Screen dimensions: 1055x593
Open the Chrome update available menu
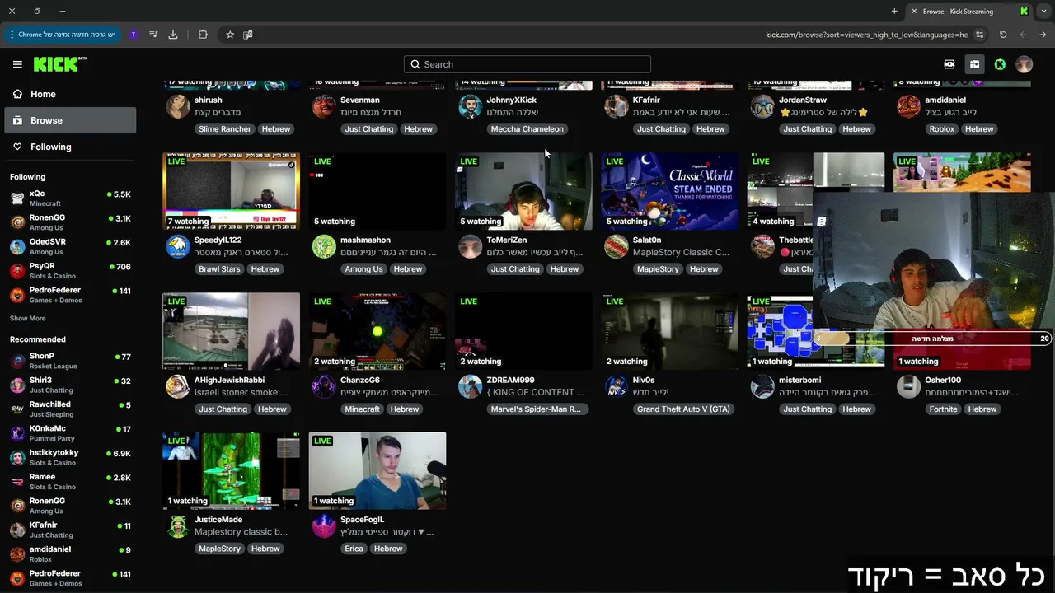tap(62, 35)
